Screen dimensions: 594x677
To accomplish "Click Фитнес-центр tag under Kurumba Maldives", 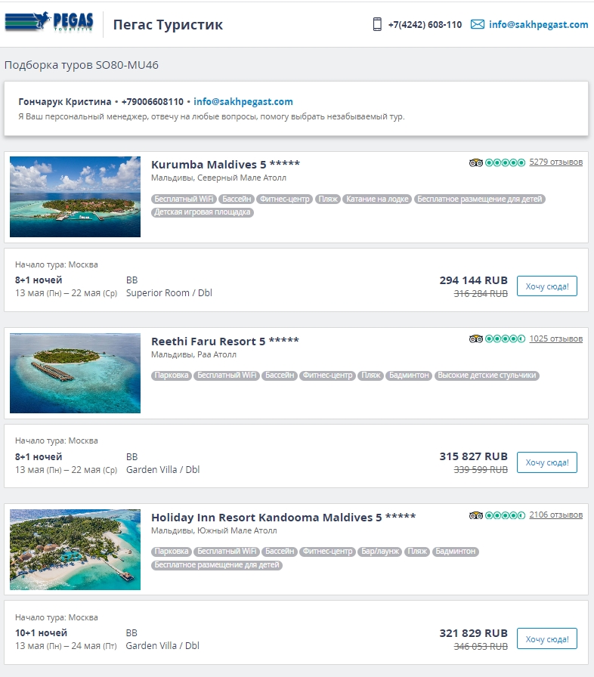I will (284, 199).
